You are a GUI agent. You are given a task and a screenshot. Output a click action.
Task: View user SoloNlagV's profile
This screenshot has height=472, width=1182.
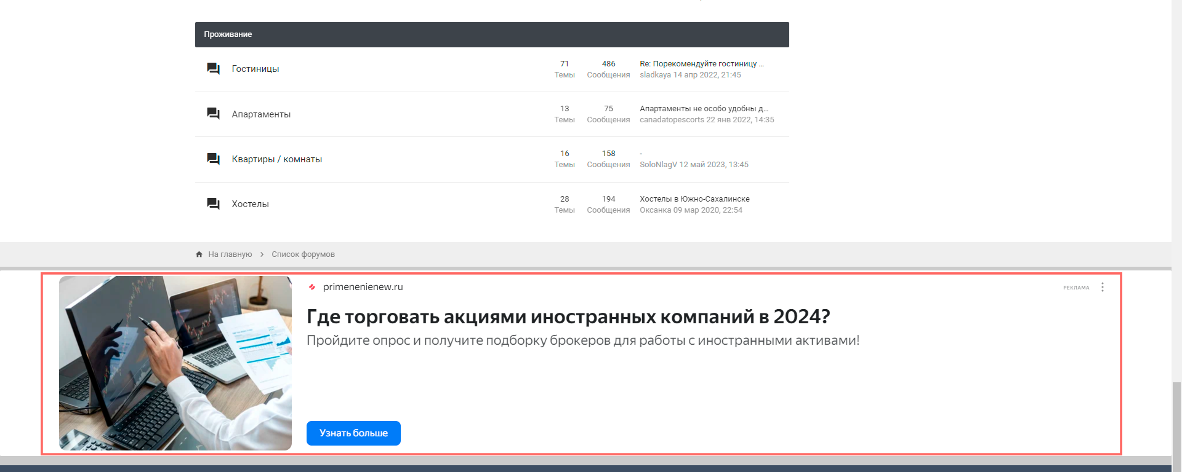pos(658,164)
